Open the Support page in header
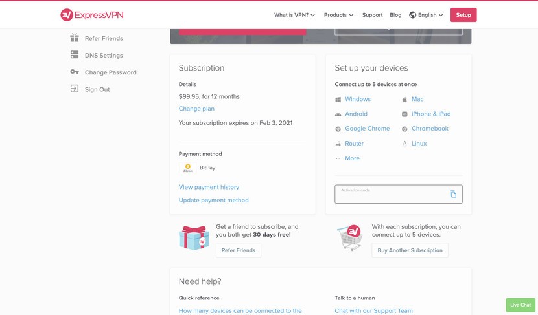The width and height of the screenshot is (538, 315). [372, 15]
